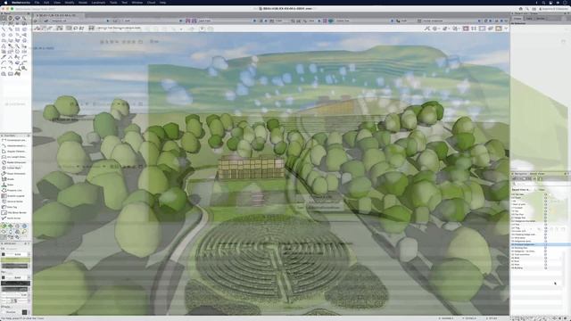Click the gear icon in right toolbar
571x321 pixels.
coord(435,29)
